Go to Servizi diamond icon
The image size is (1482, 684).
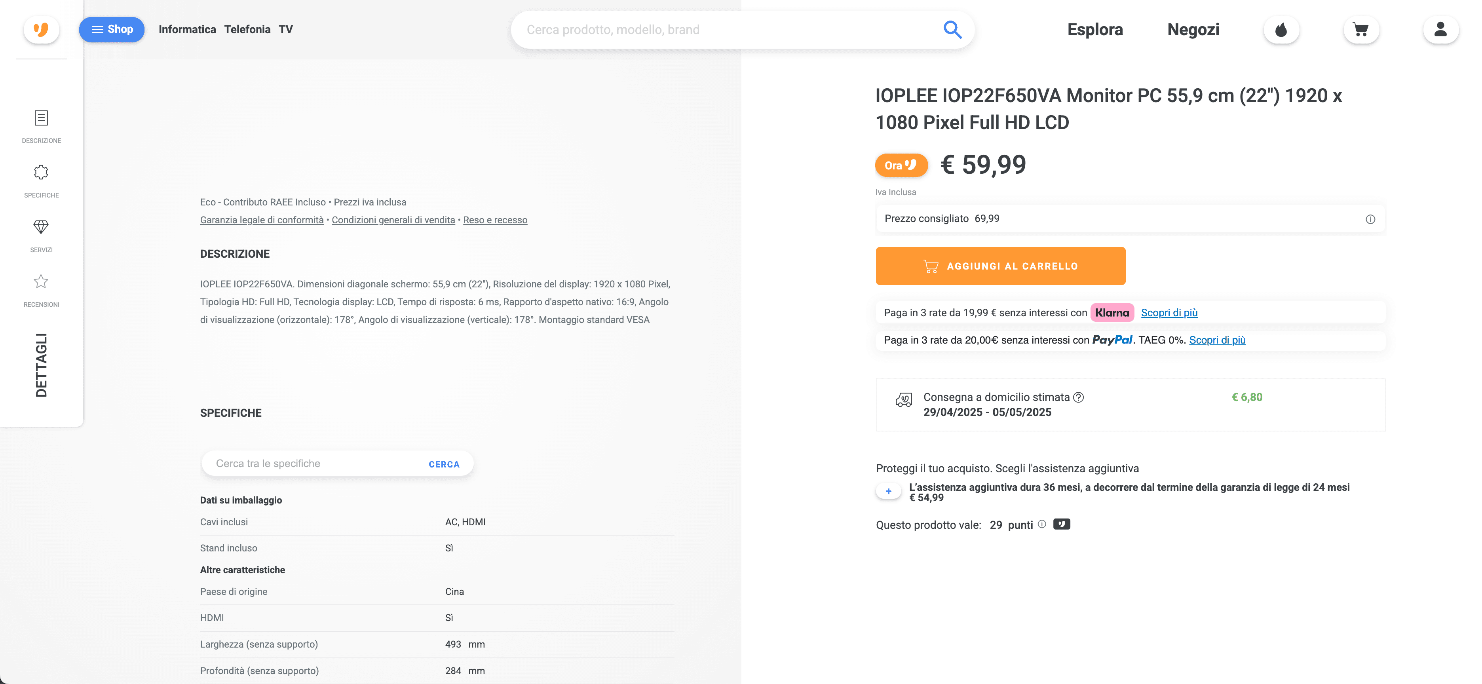(x=41, y=227)
